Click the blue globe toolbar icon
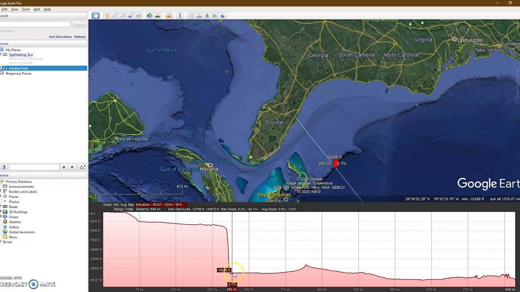520x292 pixels. (x=223, y=16)
